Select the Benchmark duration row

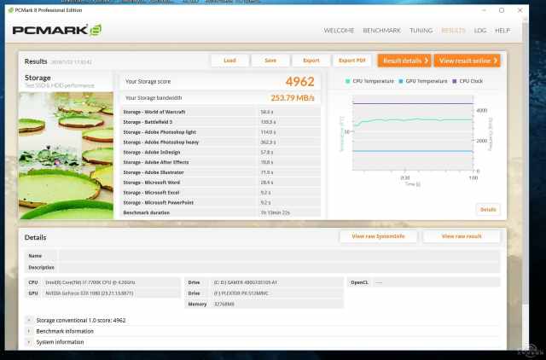pyautogui.click(x=221, y=212)
